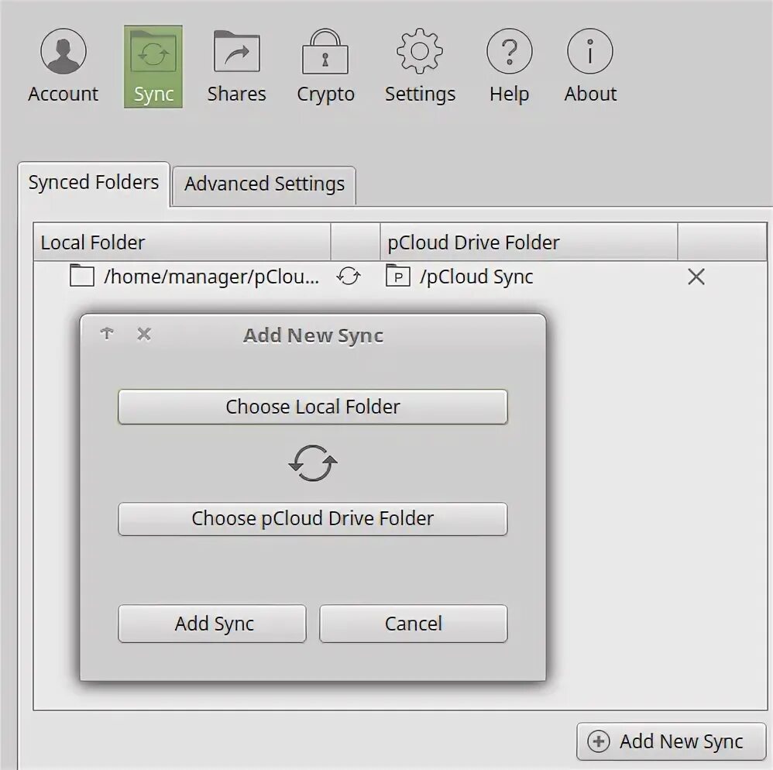The width and height of the screenshot is (773, 770).
Task: Click the sync arrows icon in folder row
Action: tap(349, 276)
